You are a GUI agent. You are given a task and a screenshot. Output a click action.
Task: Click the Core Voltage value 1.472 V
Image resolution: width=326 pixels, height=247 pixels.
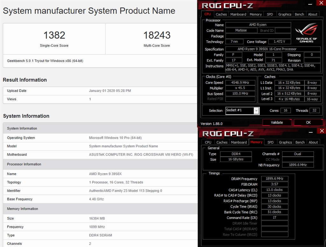[x=280, y=42]
